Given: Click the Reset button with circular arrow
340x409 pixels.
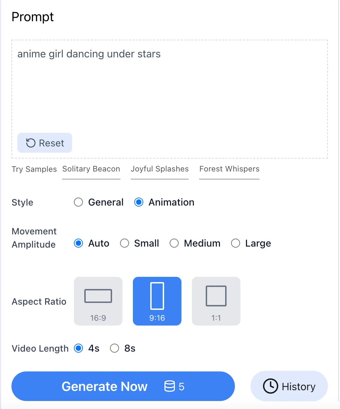Looking at the screenshot, I should click(x=45, y=143).
